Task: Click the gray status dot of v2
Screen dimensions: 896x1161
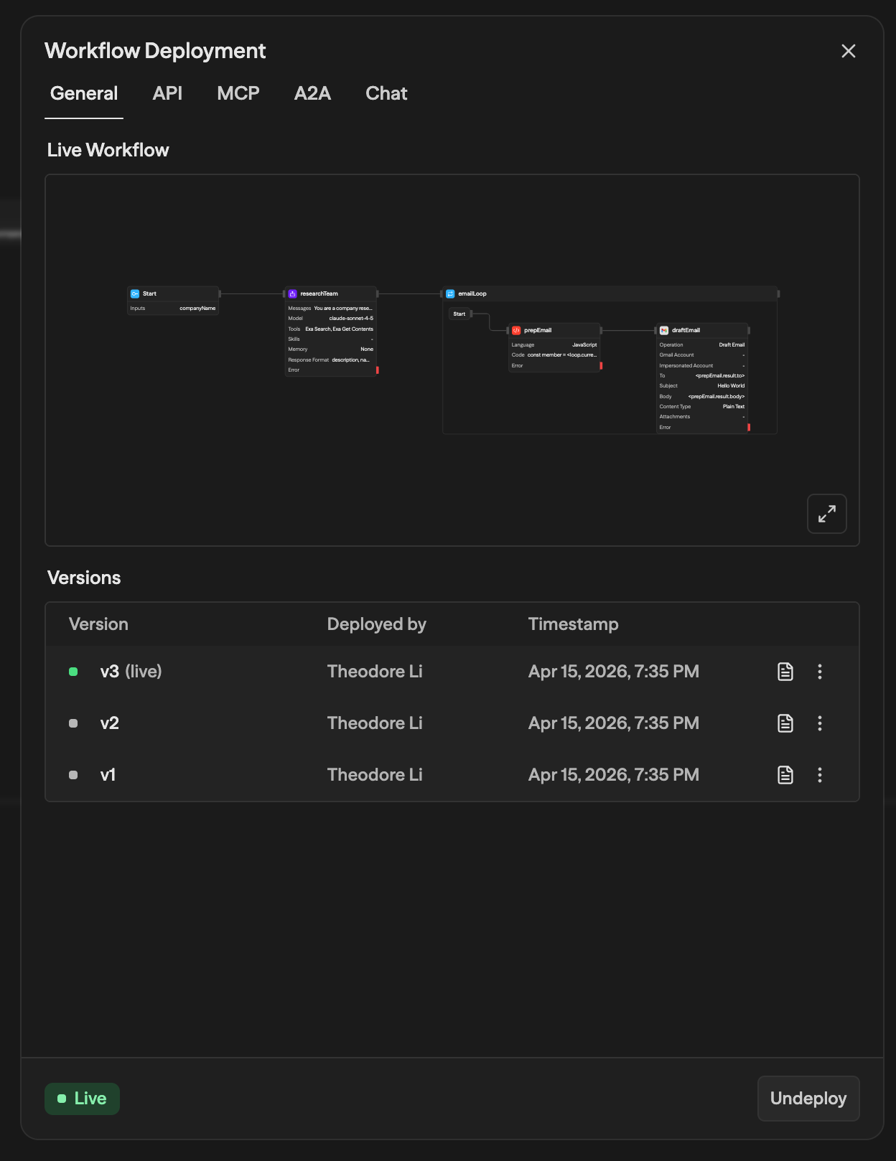Action: 73,723
